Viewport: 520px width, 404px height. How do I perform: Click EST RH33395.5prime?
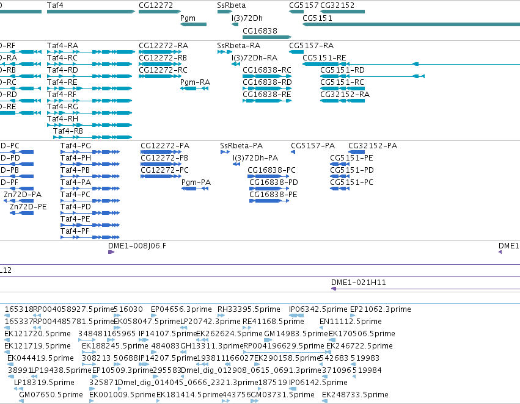coord(249,309)
